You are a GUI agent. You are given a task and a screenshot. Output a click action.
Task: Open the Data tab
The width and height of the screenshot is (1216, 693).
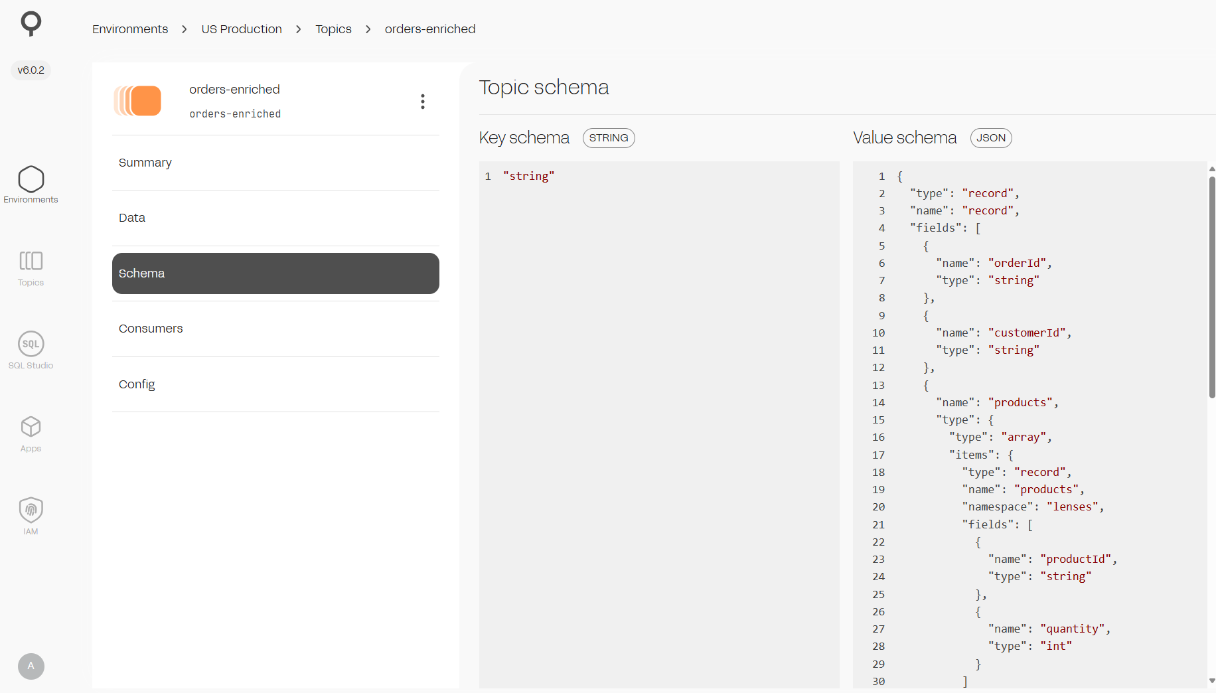(275, 218)
